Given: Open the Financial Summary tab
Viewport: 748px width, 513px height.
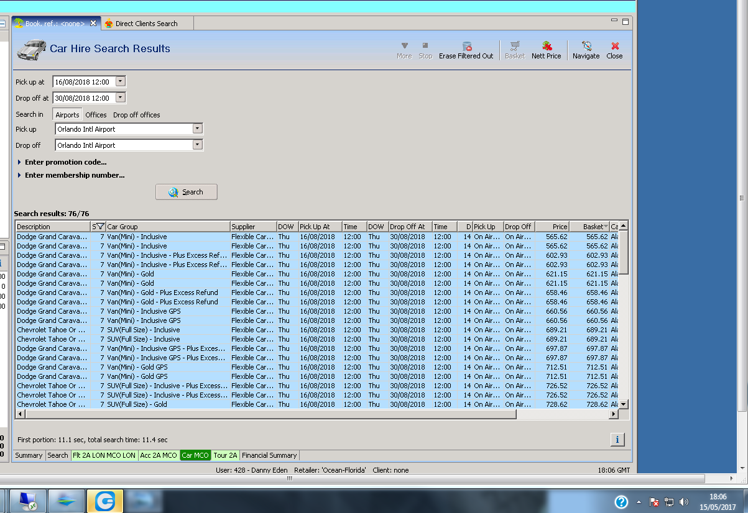Looking at the screenshot, I should pyautogui.click(x=270, y=455).
